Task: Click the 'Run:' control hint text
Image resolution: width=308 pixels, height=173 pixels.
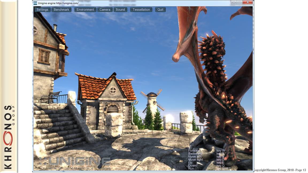Action: (191, 168)
